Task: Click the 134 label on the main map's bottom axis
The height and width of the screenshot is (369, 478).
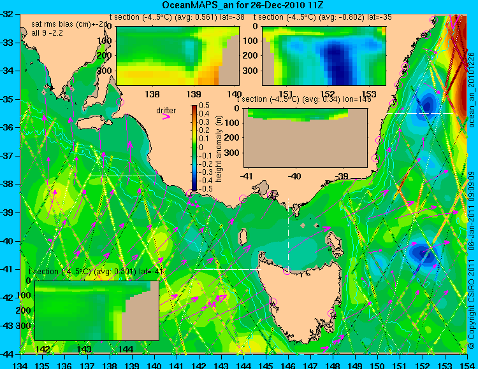Action: coord(20,365)
